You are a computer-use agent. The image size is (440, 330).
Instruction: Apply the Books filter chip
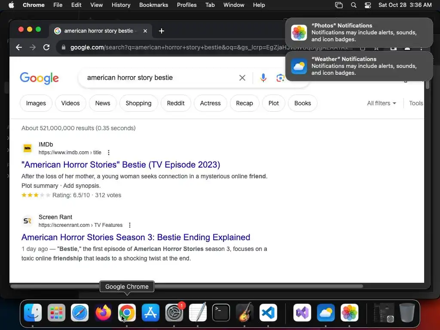pyautogui.click(x=302, y=103)
